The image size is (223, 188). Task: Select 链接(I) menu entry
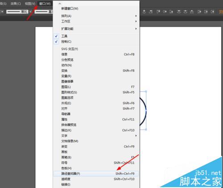coord(96,184)
